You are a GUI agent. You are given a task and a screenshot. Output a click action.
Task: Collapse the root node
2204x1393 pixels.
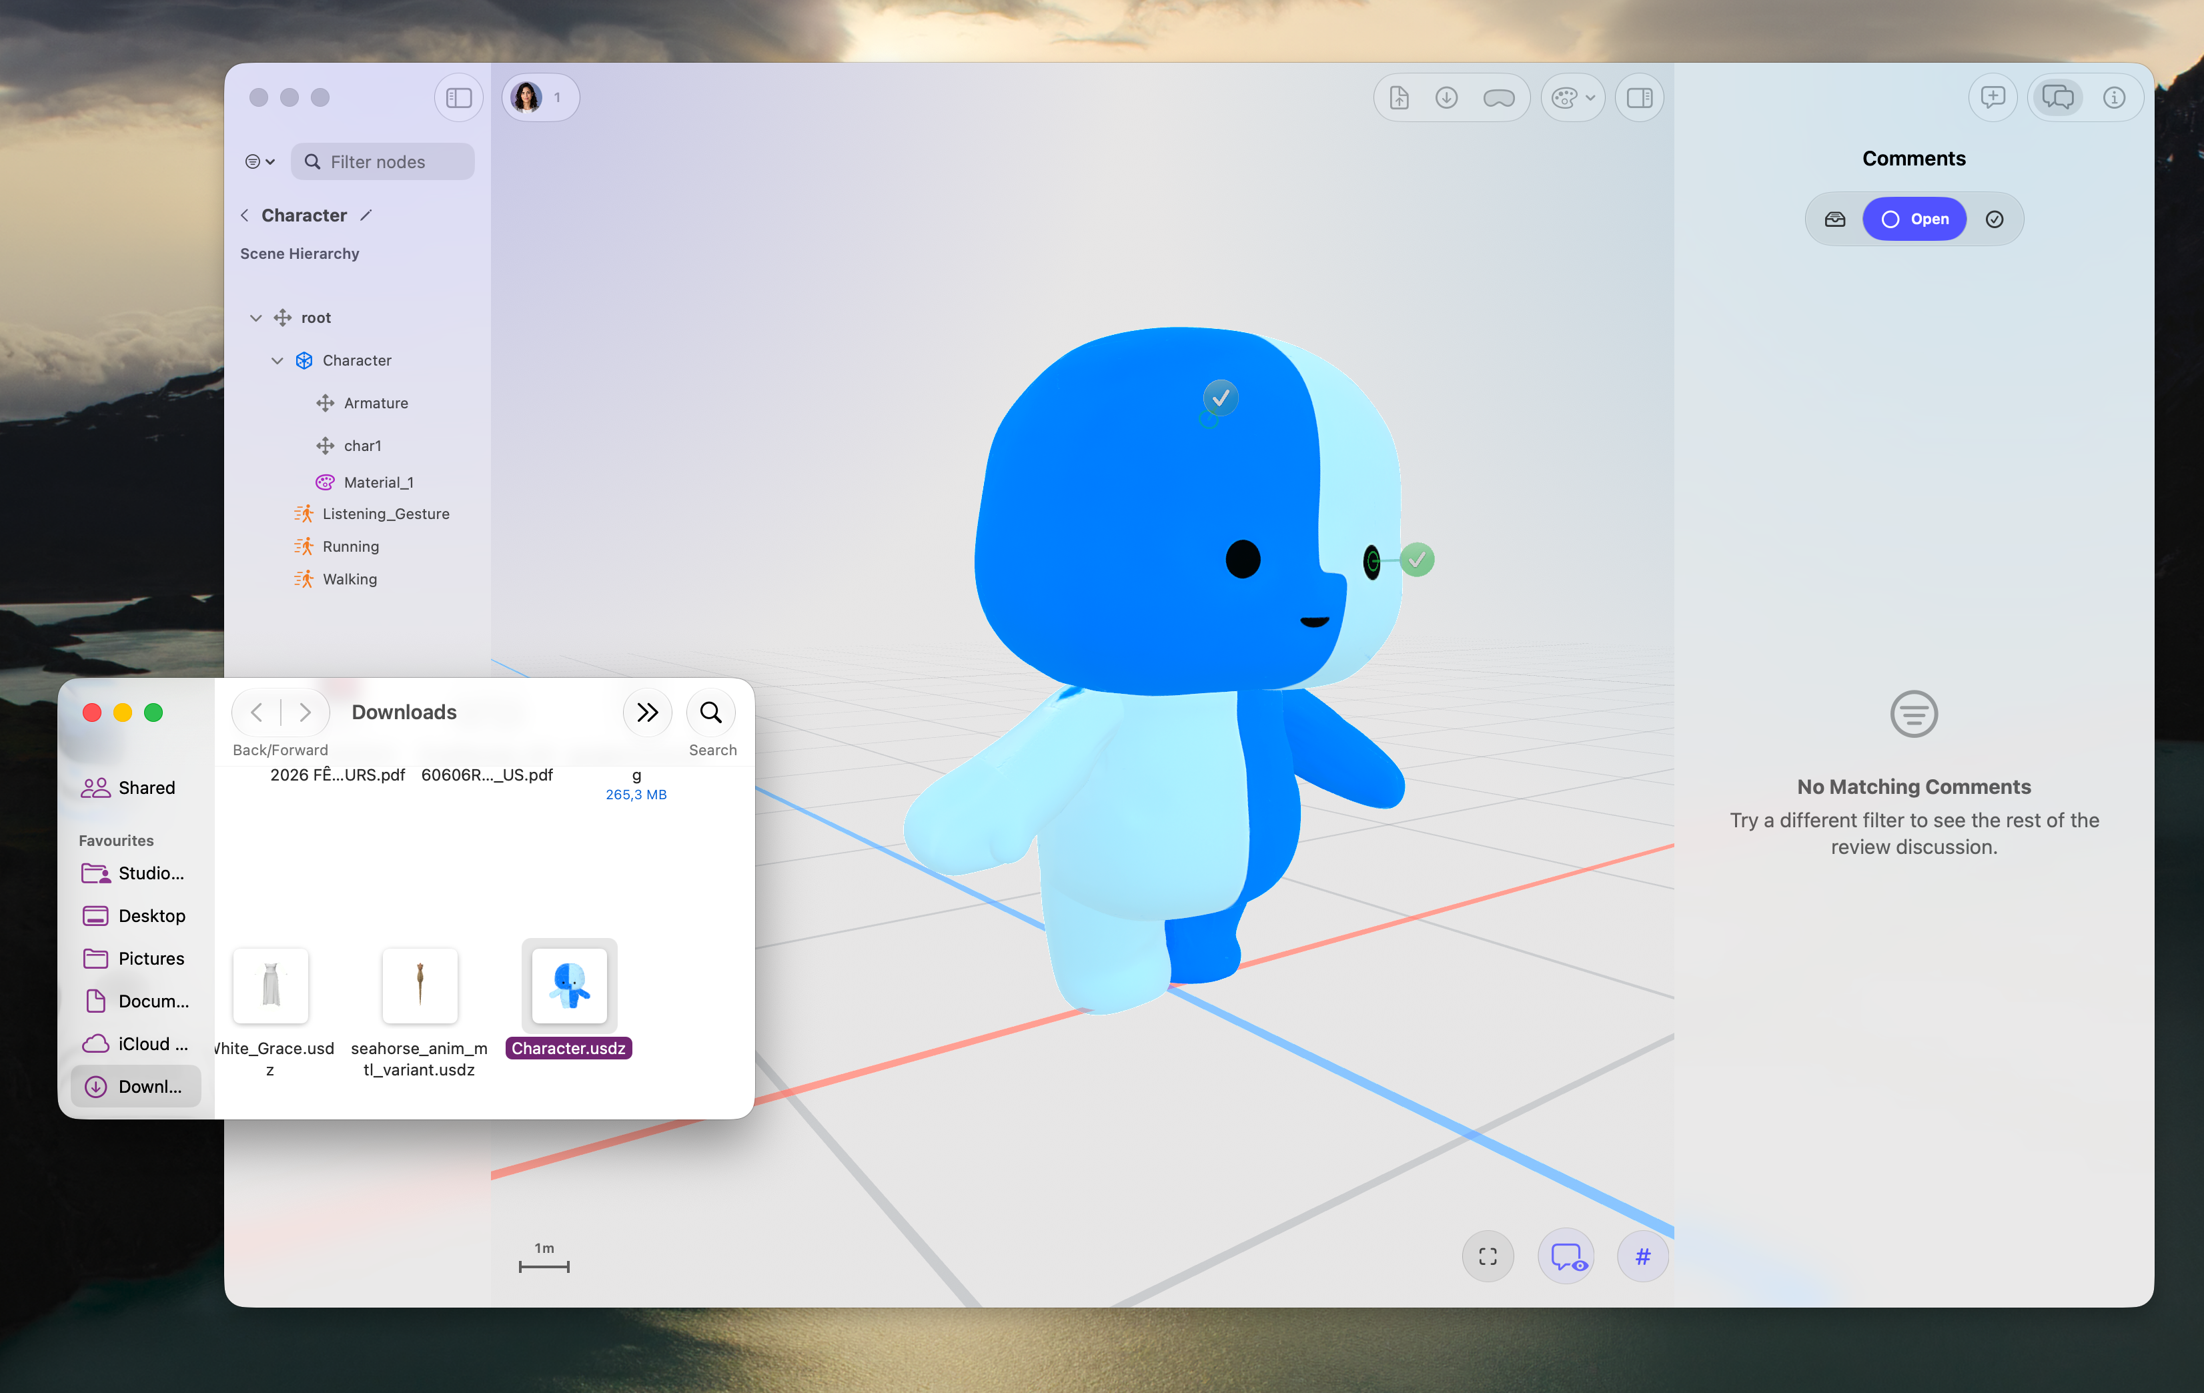point(255,318)
